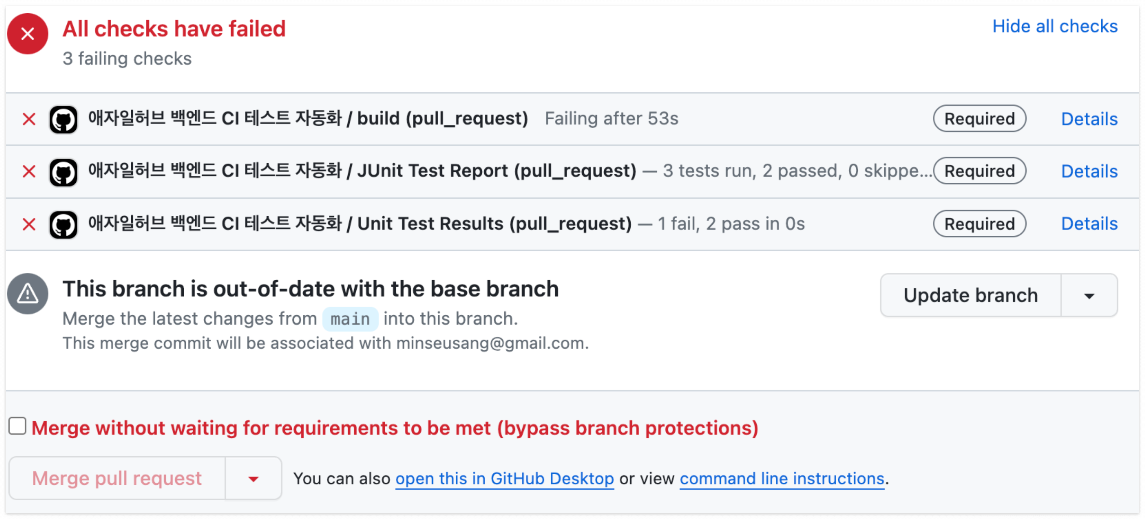The width and height of the screenshot is (1145, 519).
Task: Click the "3 failing checks" subtitle
Action: click(127, 58)
